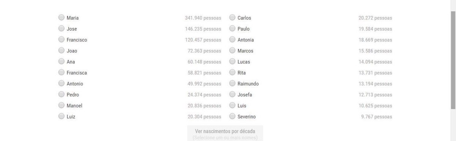
Task: Select the Francisca radio button
Action: pyautogui.click(x=61, y=72)
